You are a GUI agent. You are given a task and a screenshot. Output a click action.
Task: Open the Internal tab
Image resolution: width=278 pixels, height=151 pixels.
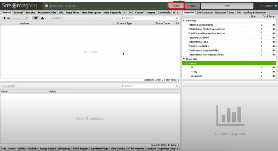pos(7,12)
